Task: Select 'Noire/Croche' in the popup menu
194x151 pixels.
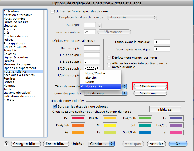Action: (x=95, y=73)
